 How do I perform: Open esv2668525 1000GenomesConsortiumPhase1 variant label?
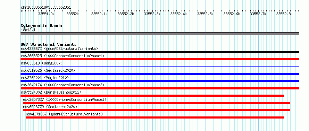62,56
